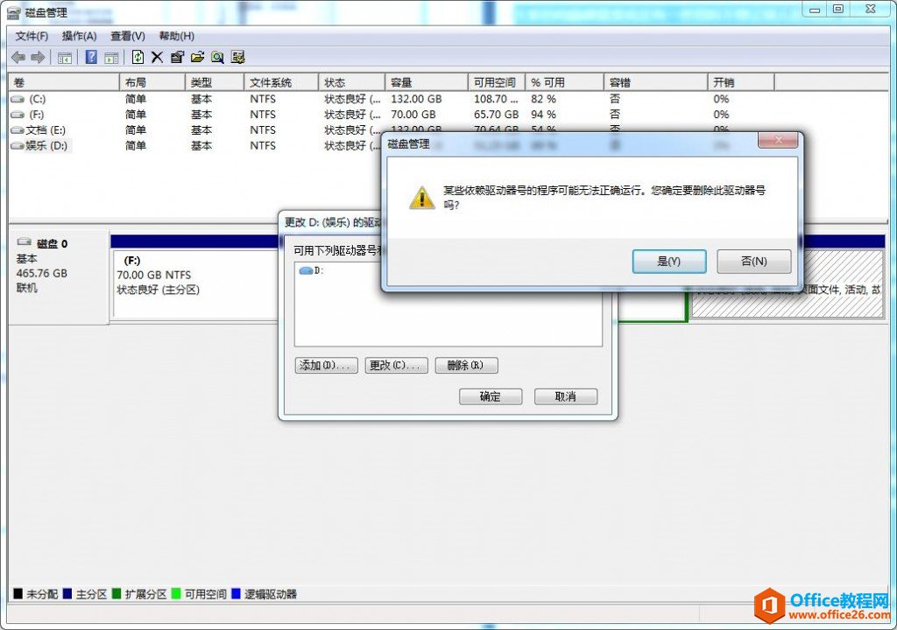Click the dark green 扩展分区 legend swatch
Screen dimensions: 897x630
pos(117,593)
